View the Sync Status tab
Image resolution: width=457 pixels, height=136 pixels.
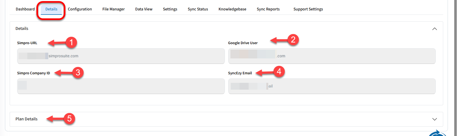[x=198, y=9]
